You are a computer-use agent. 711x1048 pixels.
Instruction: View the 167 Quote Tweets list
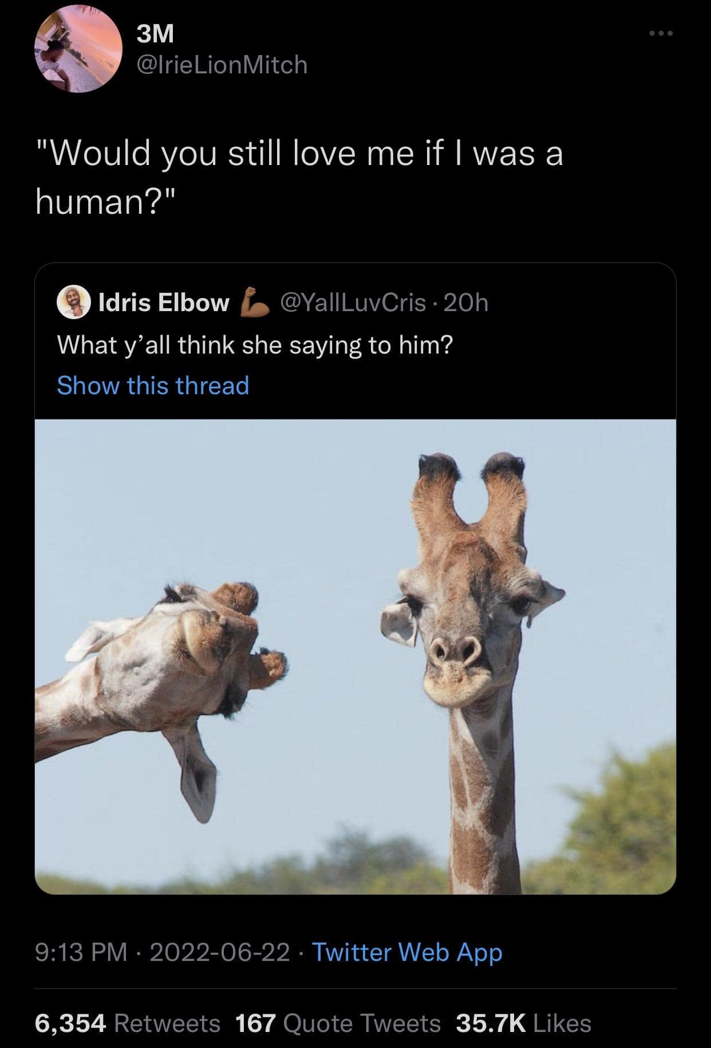coord(338,1023)
